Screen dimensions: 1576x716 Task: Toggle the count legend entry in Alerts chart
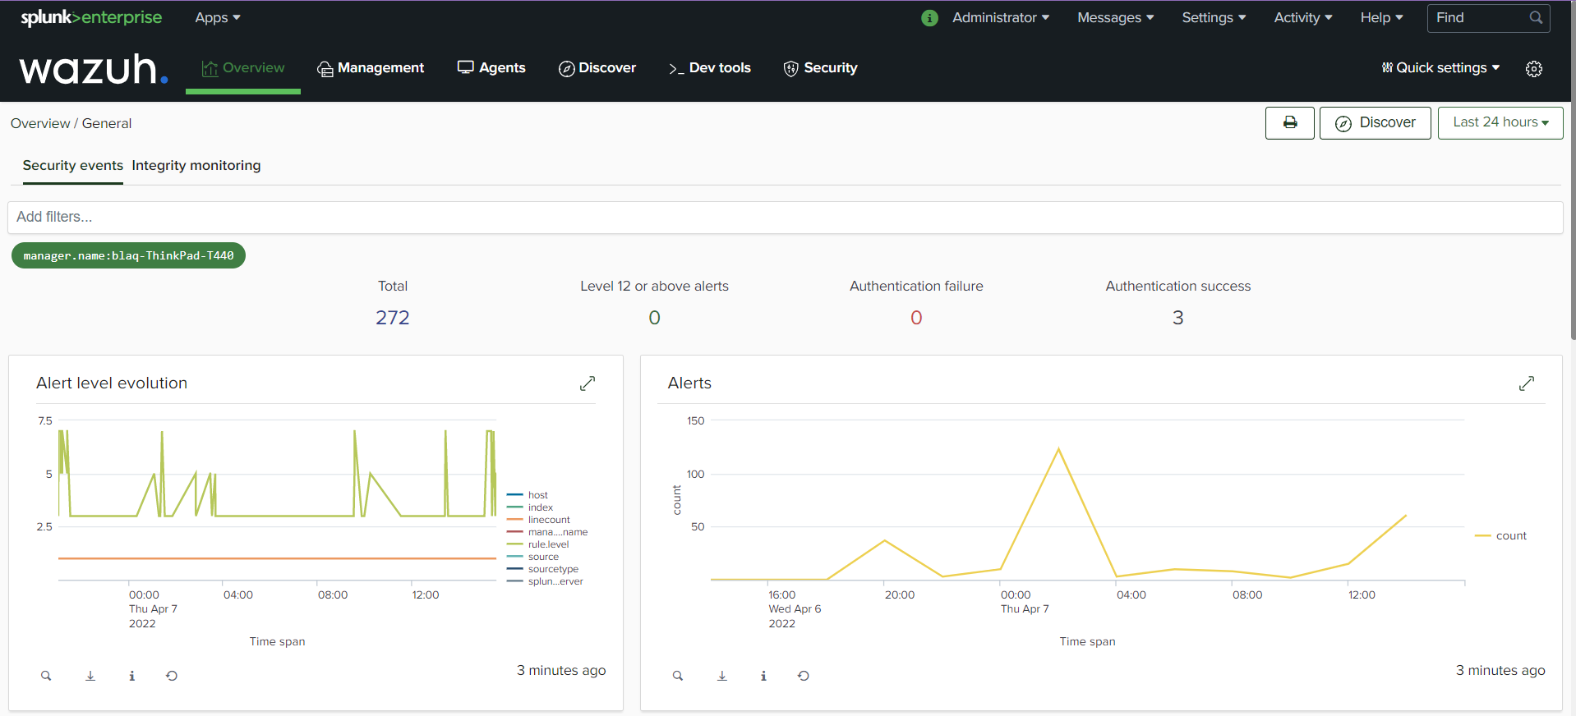(1501, 535)
